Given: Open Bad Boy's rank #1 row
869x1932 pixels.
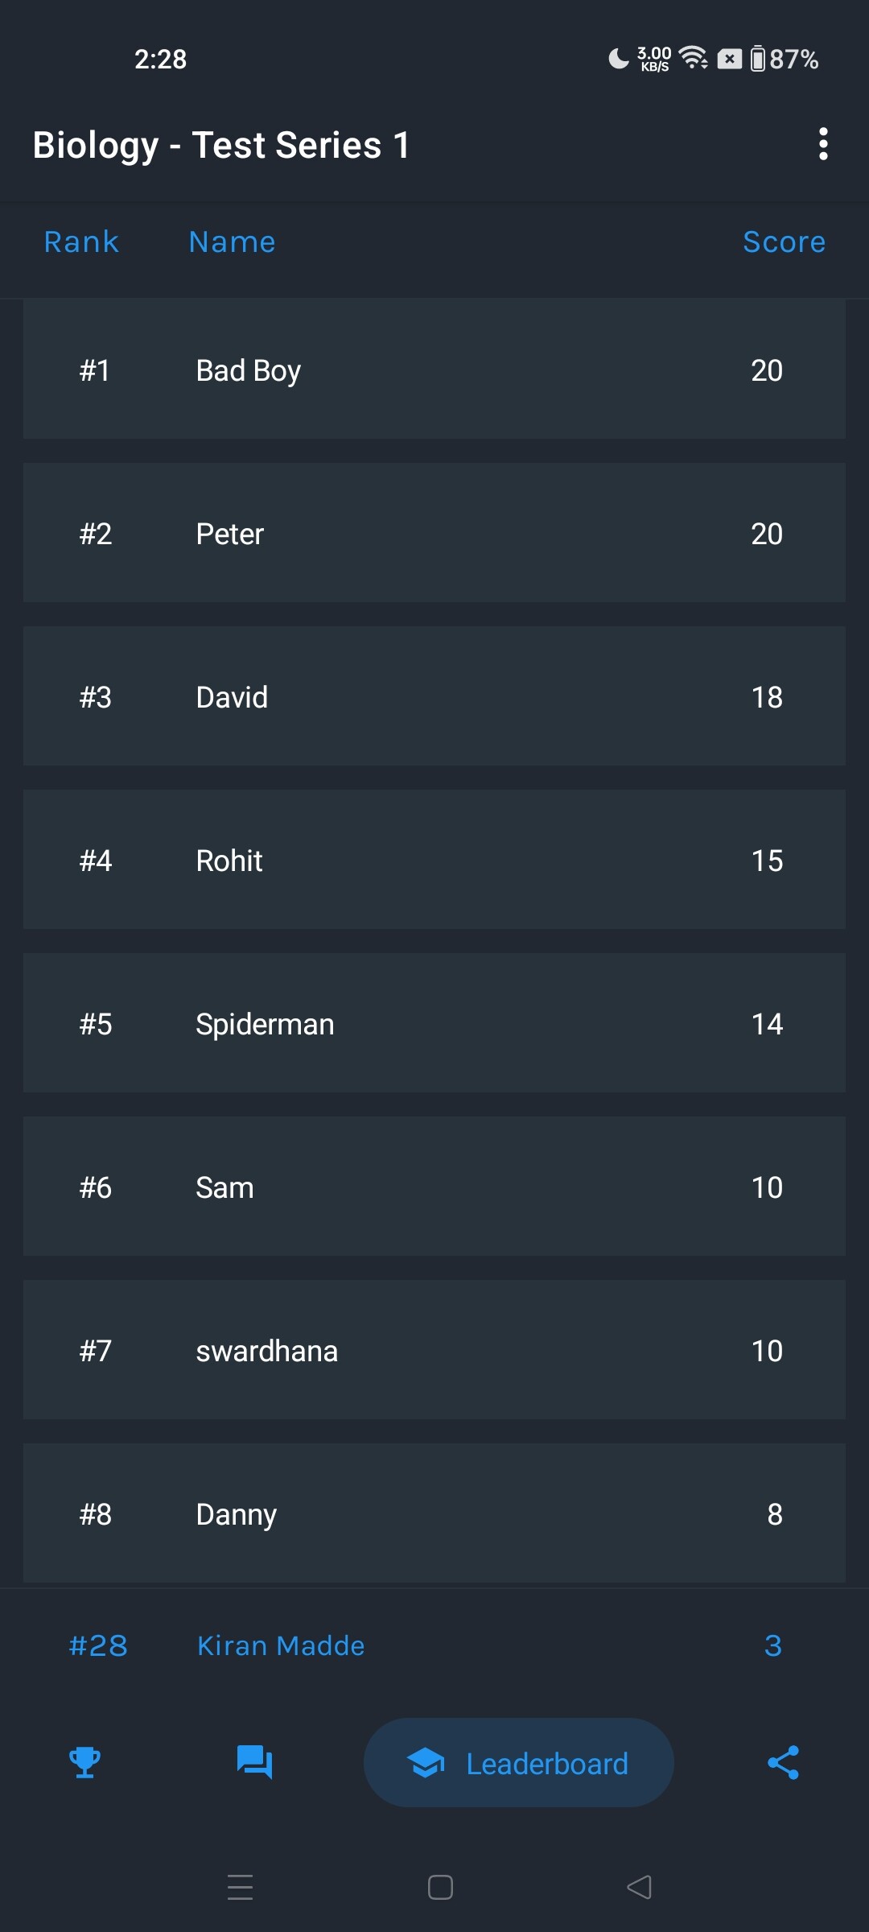Looking at the screenshot, I should (434, 370).
